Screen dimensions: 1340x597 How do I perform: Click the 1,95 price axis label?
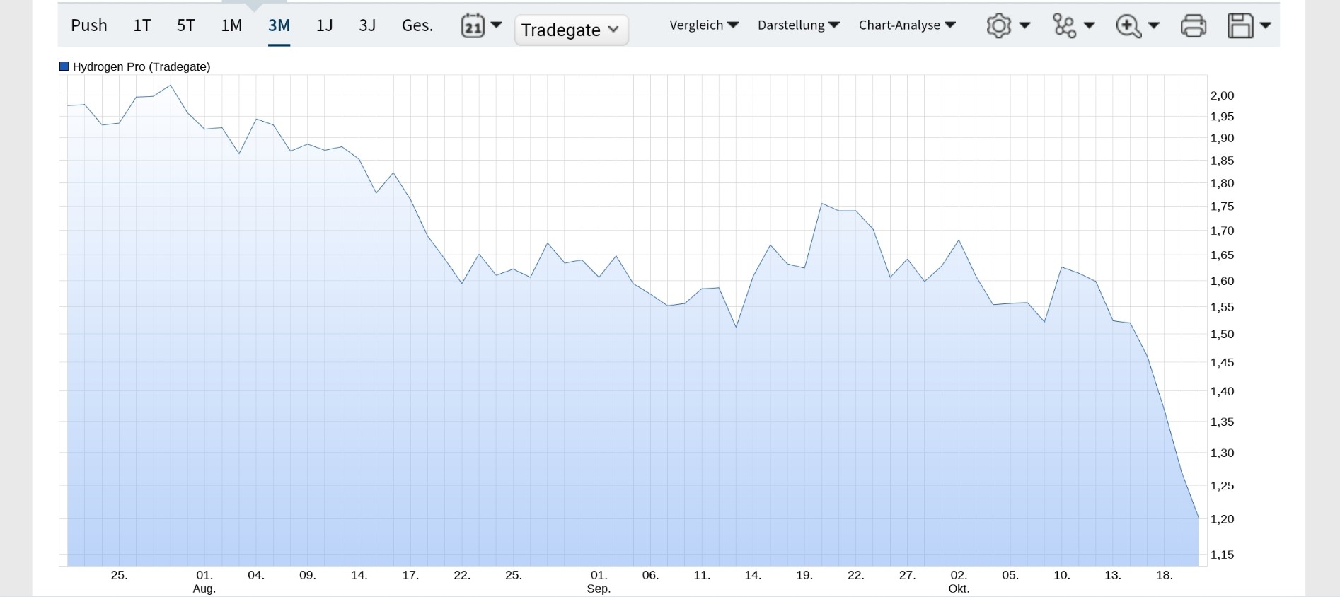(x=1222, y=117)
